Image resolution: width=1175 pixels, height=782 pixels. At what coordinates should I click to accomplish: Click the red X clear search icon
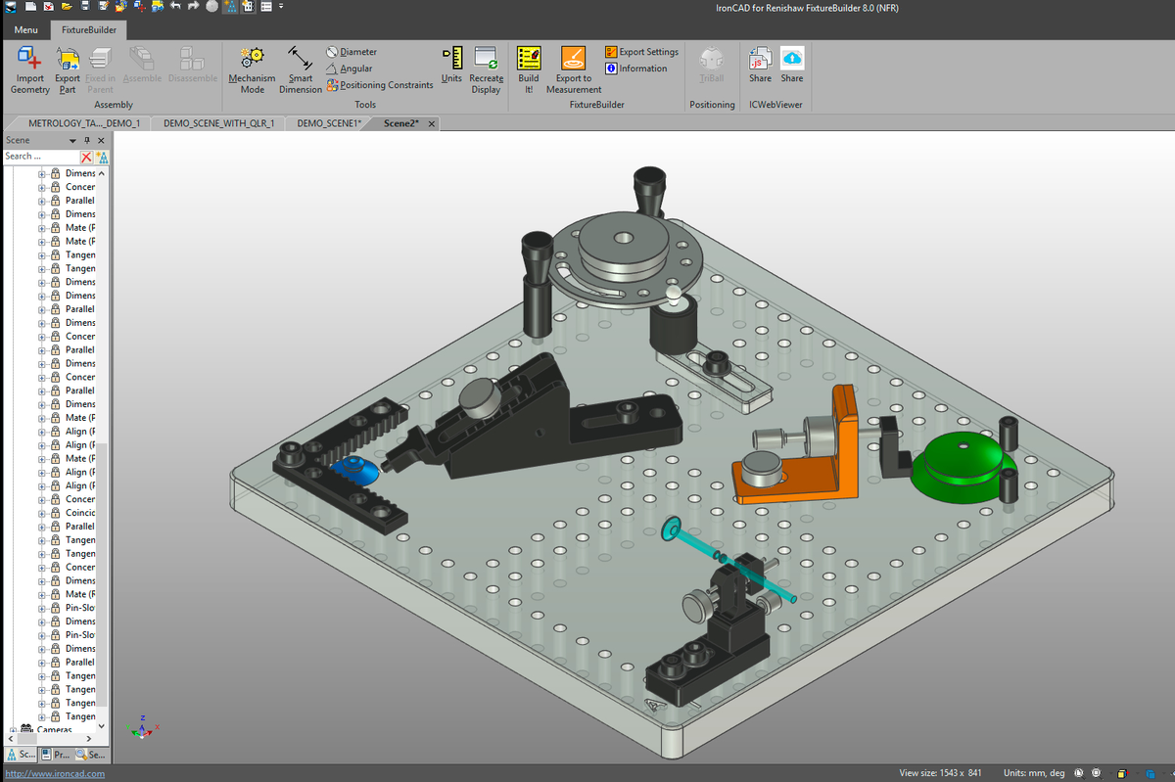[x=87, y=157]
